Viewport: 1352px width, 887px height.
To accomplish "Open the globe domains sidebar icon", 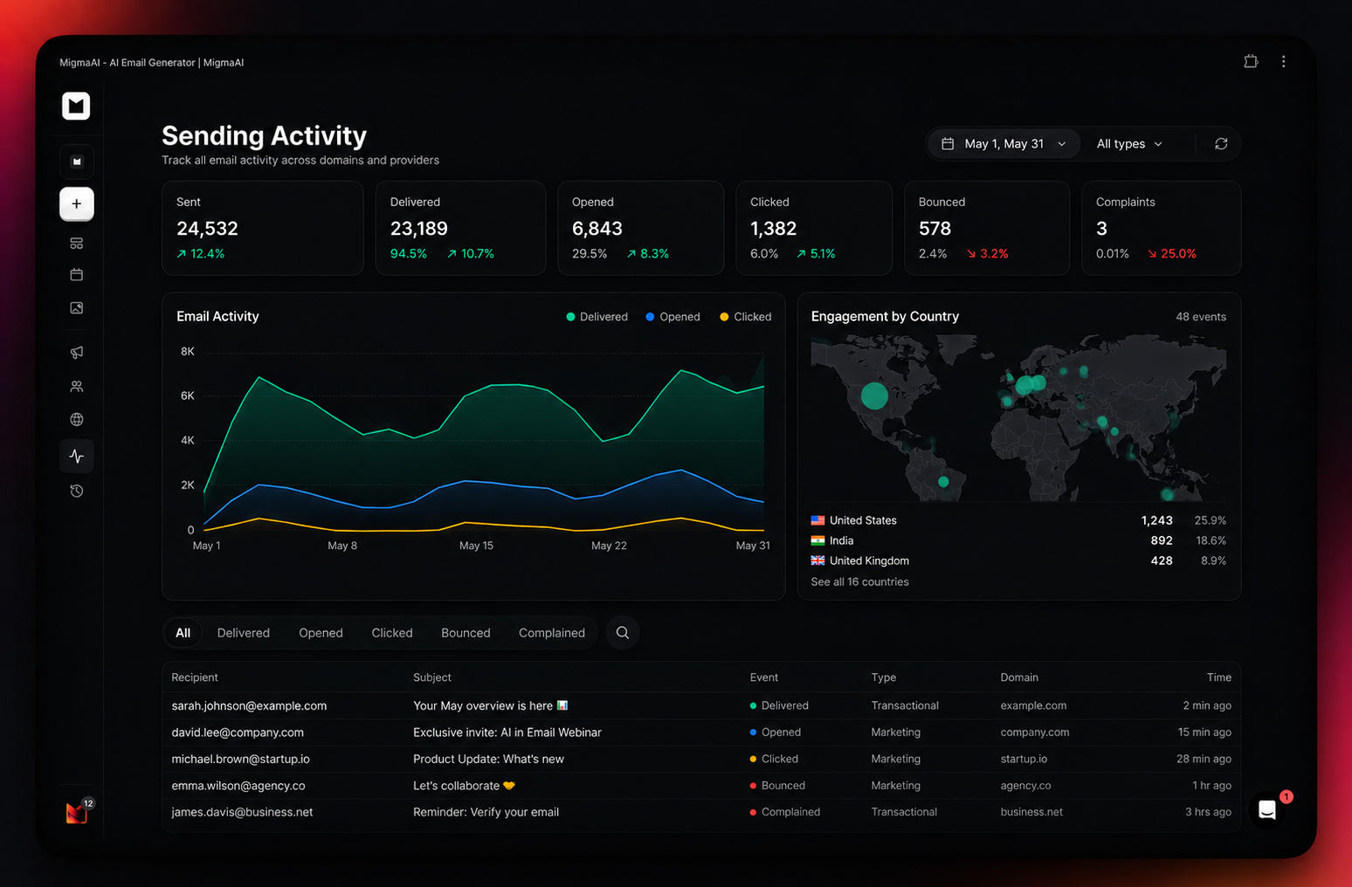I will (77, 420).
